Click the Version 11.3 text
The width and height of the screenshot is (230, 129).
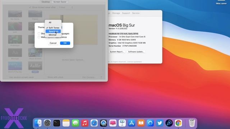(x=118, y=29)
